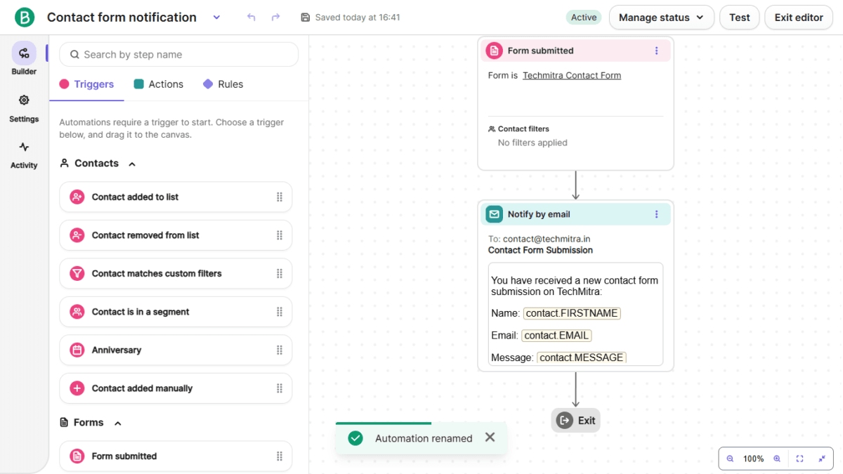Click the Active status badge
The image size is (843, 474).
click(x=584, y=18)
